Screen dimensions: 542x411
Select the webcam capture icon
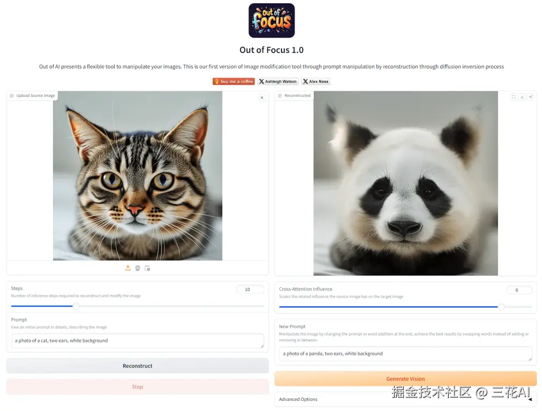(138, 268)
